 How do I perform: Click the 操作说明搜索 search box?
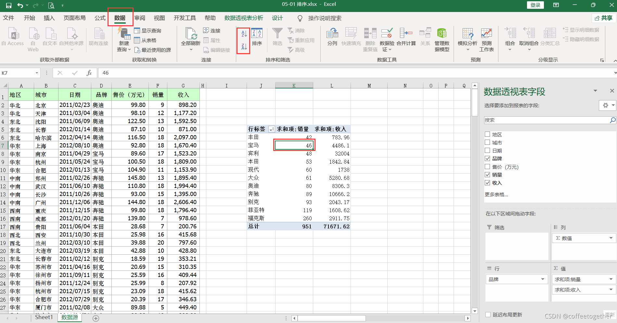[x=320, y=18]
